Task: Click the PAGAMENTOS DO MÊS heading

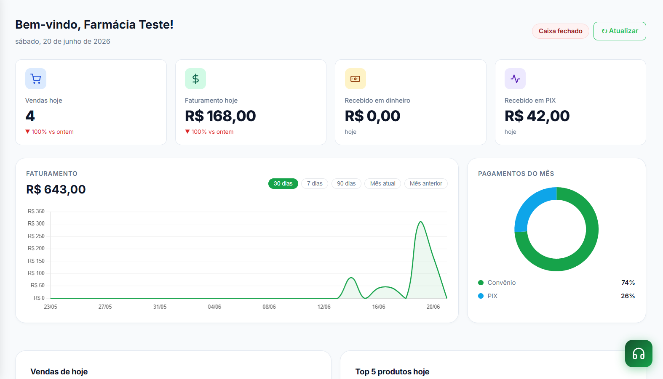Action: [x=516, y=174]
